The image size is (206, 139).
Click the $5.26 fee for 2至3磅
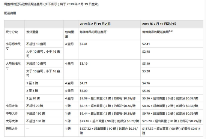[x=146, y=91]
